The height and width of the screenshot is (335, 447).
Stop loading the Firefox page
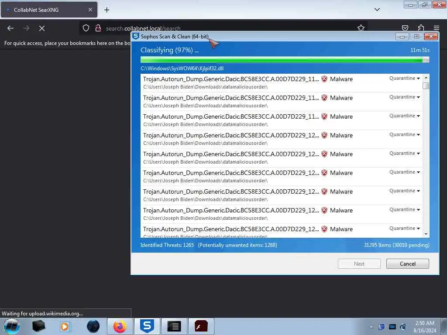[x=42, y=28]
